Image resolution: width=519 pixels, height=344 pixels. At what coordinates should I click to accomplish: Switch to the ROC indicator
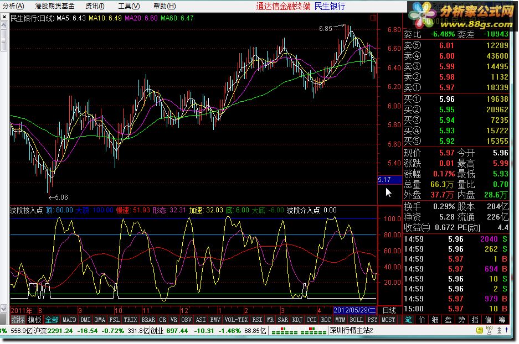tap(326, 320)
